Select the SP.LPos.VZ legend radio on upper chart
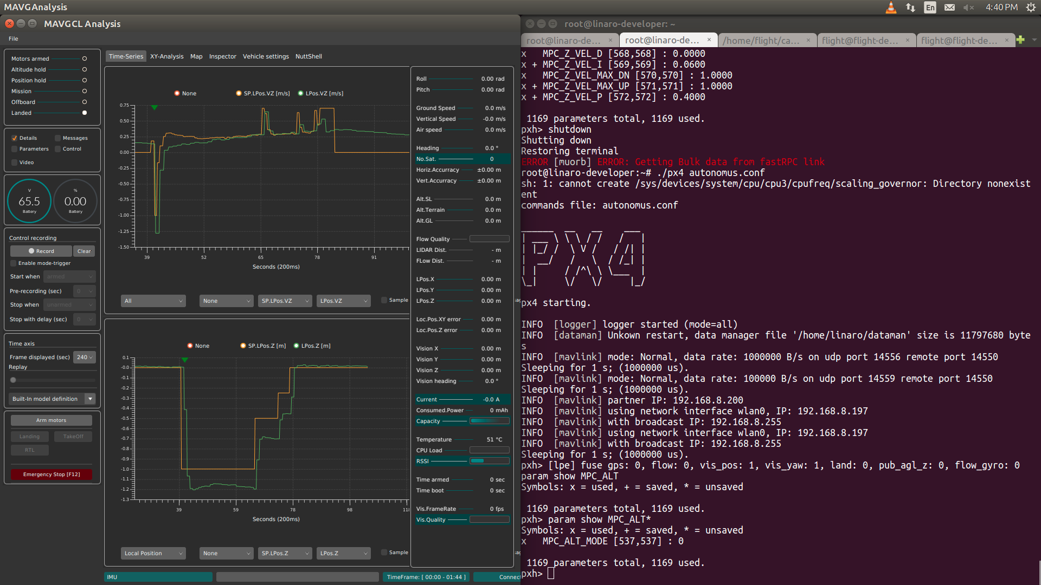 coord(239,93)
